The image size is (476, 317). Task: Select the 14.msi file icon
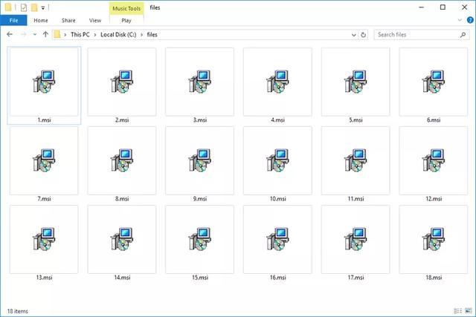click(122, 241)
